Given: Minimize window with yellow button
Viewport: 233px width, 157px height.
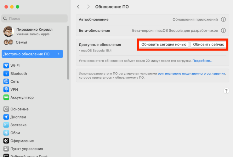Looking at the screenshot, I should pyautogui.click(x=12, y=7).
